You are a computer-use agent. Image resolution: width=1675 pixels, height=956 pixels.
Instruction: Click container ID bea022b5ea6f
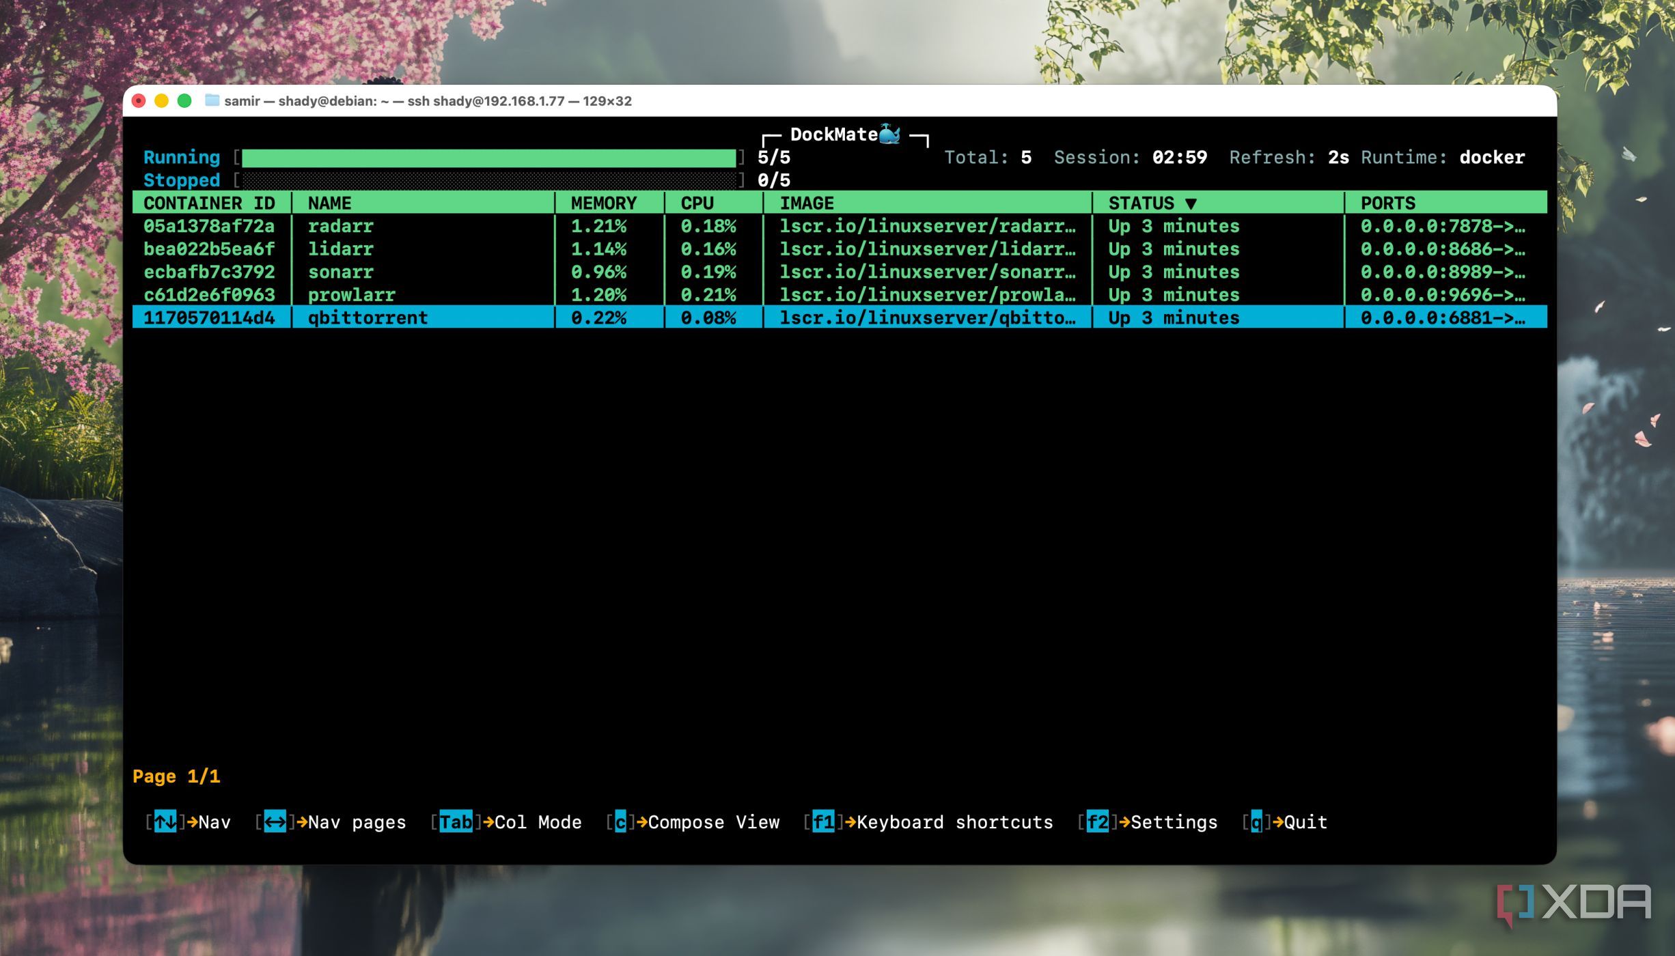(209, 249)
